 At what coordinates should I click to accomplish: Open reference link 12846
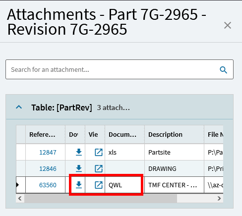[48, 168]
